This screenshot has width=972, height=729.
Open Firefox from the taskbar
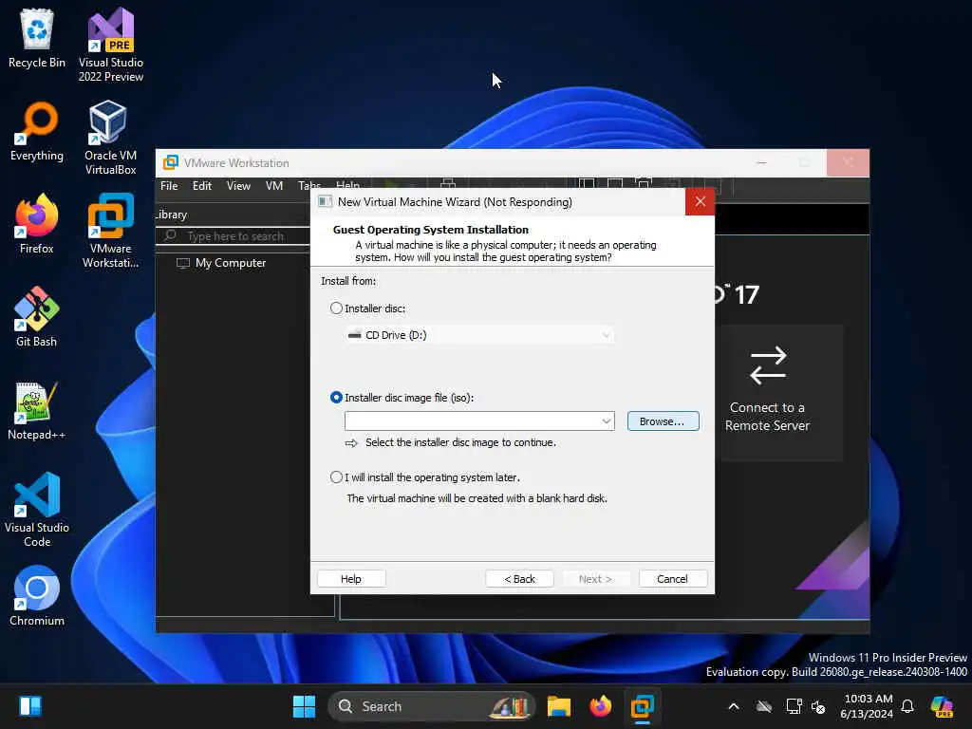[600, 706]
